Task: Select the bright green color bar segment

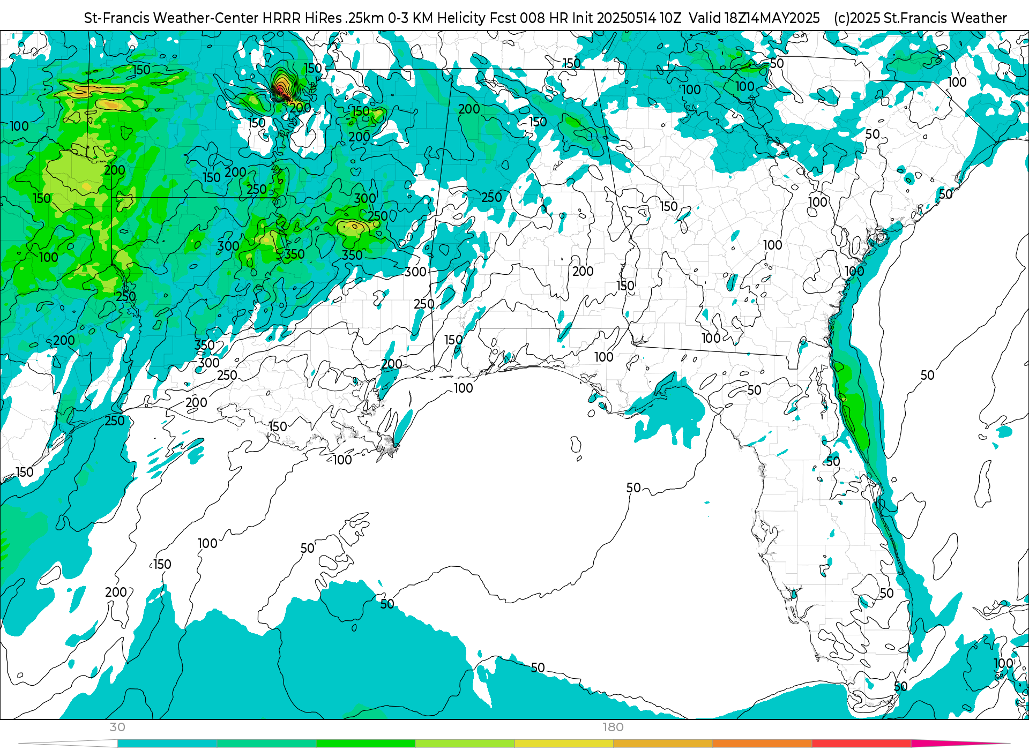Action: (x=366, y=744)
